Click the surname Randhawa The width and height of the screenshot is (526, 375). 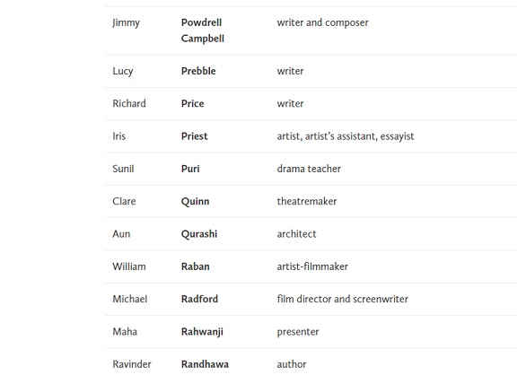click(x=205, y=364)
